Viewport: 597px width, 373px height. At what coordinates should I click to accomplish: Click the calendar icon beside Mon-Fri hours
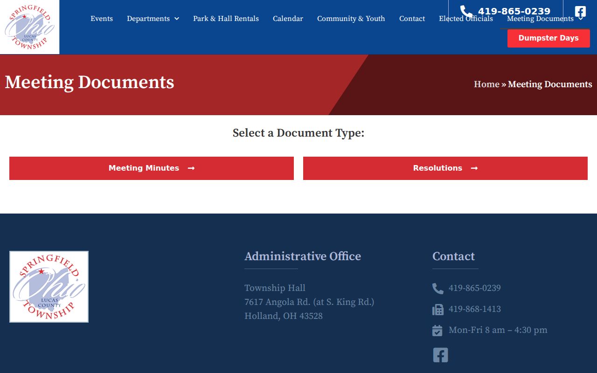[x=437, y=331]
